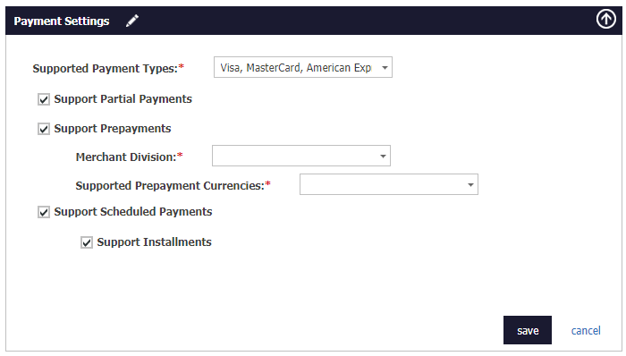This screenshot has width=626, height=356.
Task: Toggle the Support Installments checkbox
Action: (87, 242)
